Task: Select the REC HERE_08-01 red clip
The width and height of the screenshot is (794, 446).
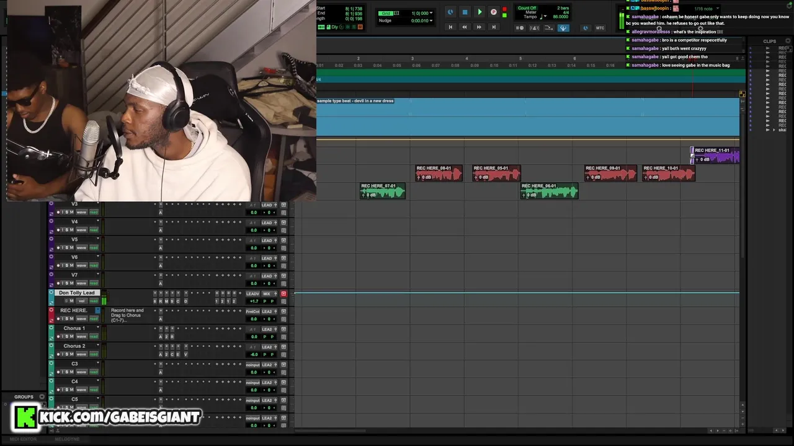Action: pyautogui.click(x=439, y=173)
